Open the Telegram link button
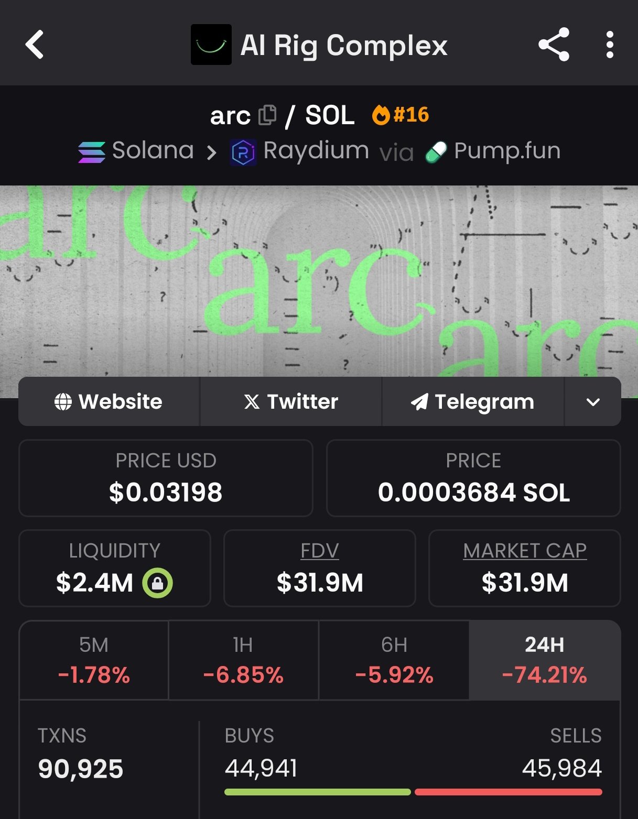The width and height of the screenshot is (638, 819). [x=472, y=402]
